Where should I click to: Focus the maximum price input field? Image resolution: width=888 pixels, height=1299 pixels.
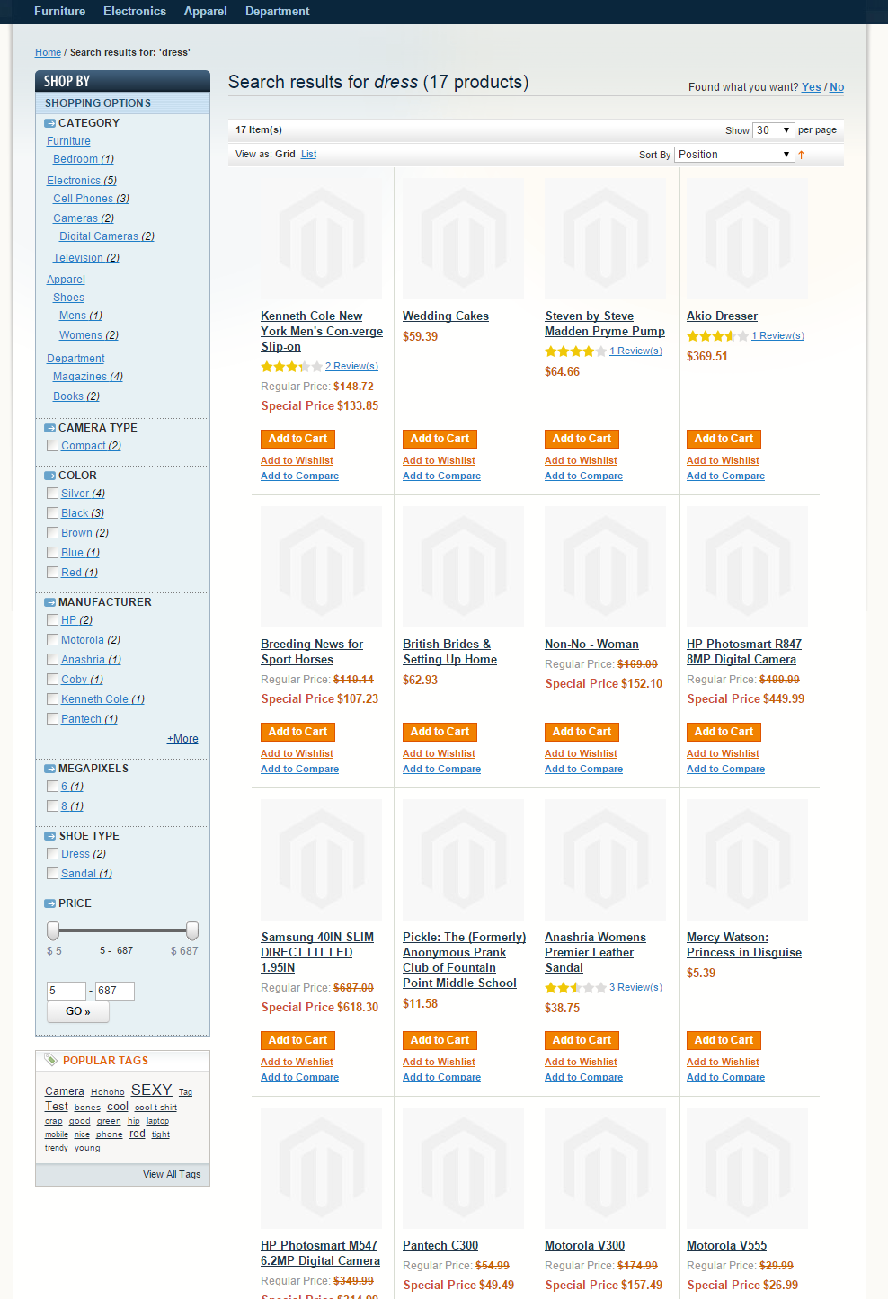click(x=114, y=991)
